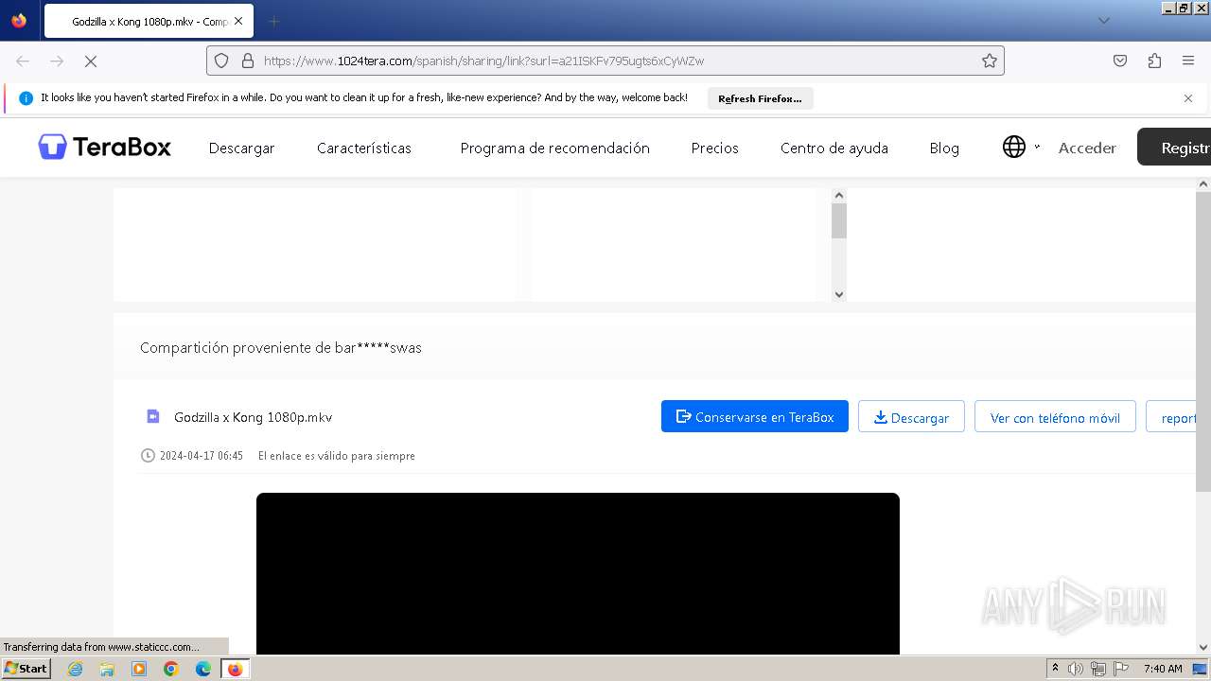Image resolution: width=1211 pixels, height=681 pixels.
Task: Click the tracking protection shield icon
Action: [221, 61]
